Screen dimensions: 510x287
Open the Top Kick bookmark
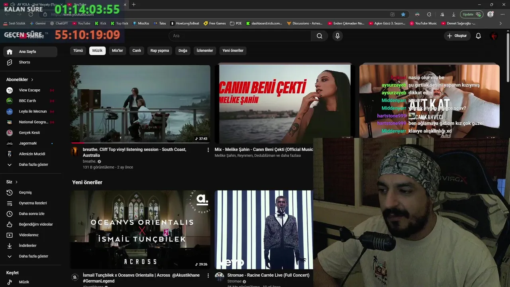coord(120,24)
